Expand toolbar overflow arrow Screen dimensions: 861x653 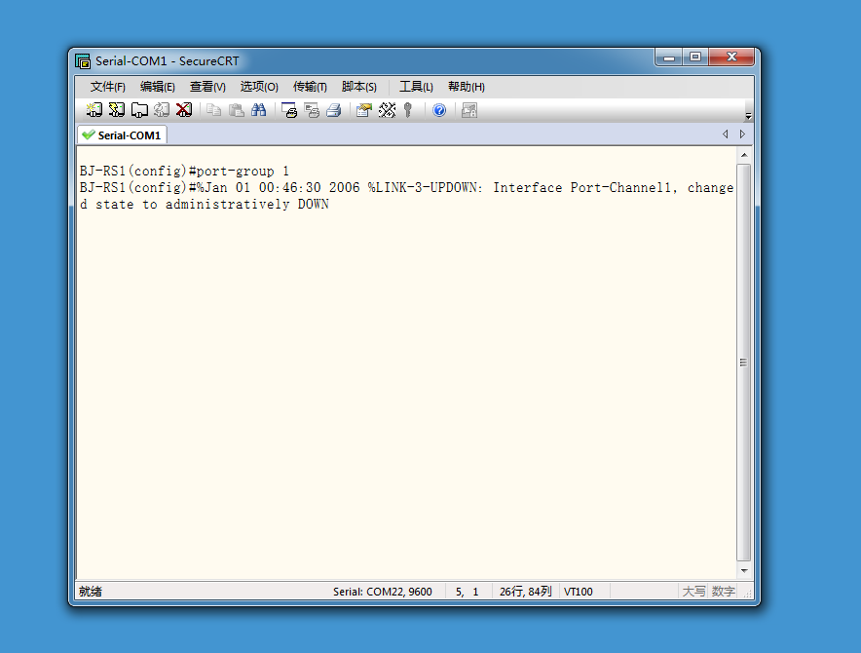pos(748,116)
